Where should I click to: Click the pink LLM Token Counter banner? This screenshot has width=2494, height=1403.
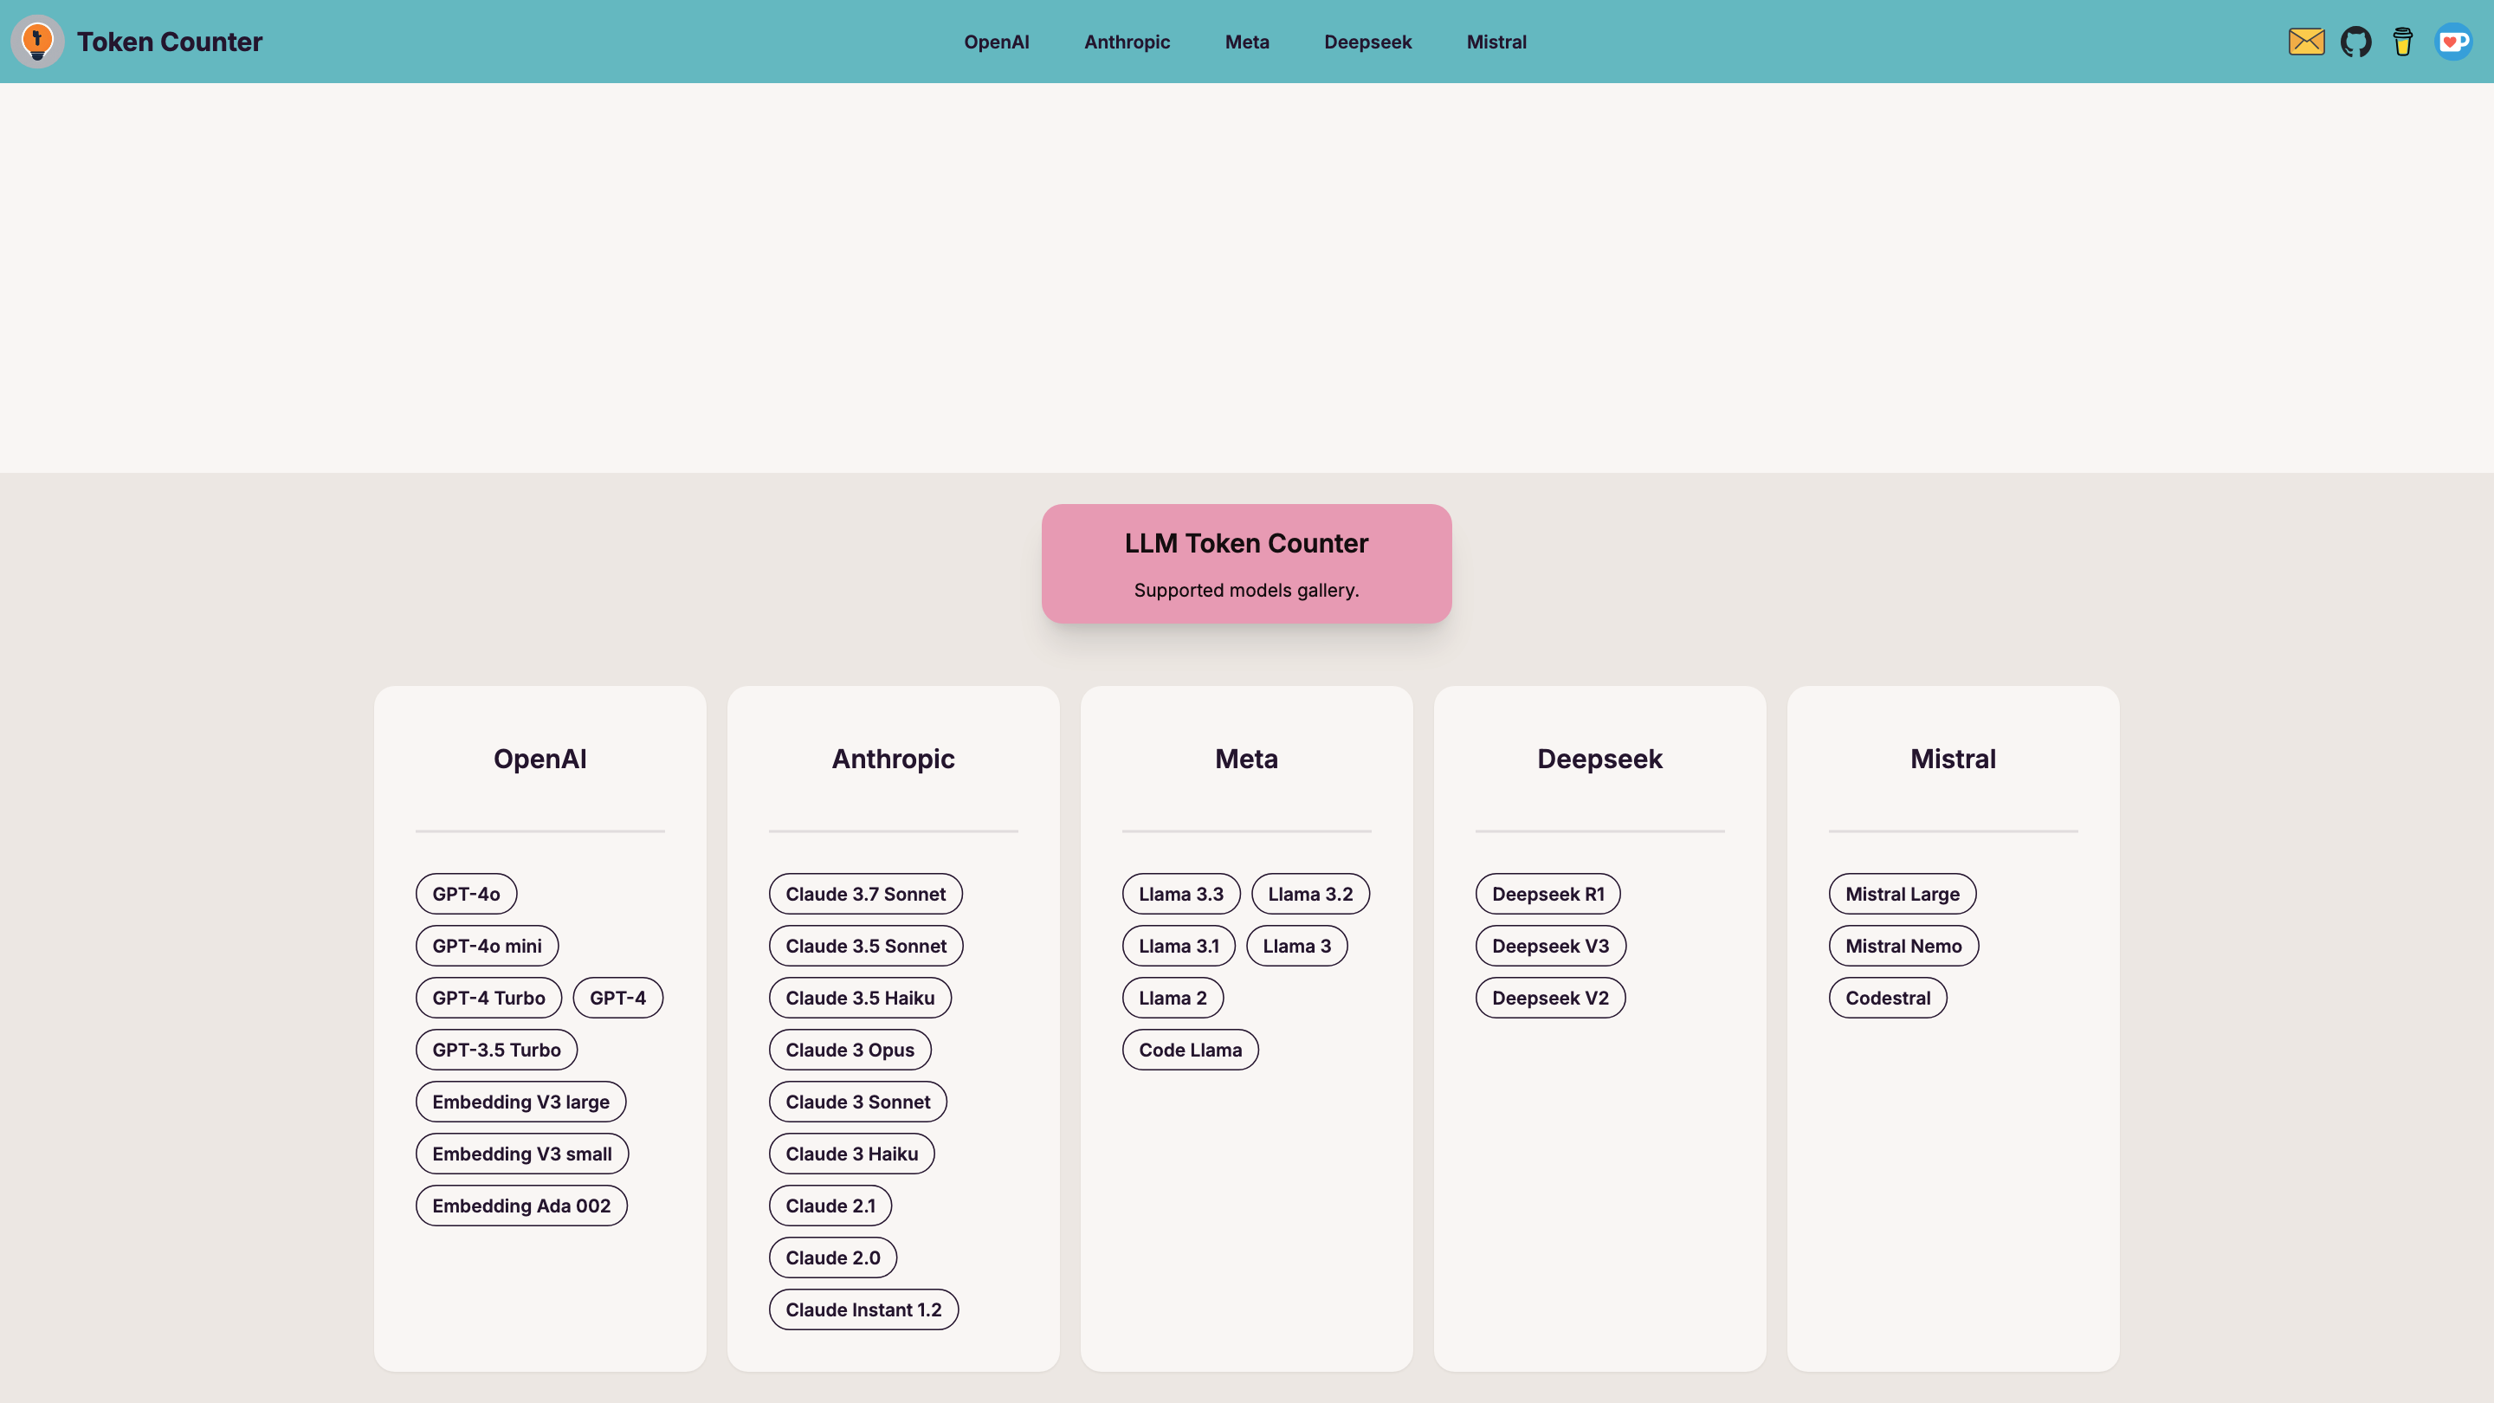(x=1246, y=564)
